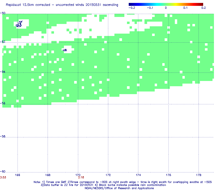This screenshot has width=216, height=190.
Task: Click the -60 latitude label
Action: click(x=3, y=171)
